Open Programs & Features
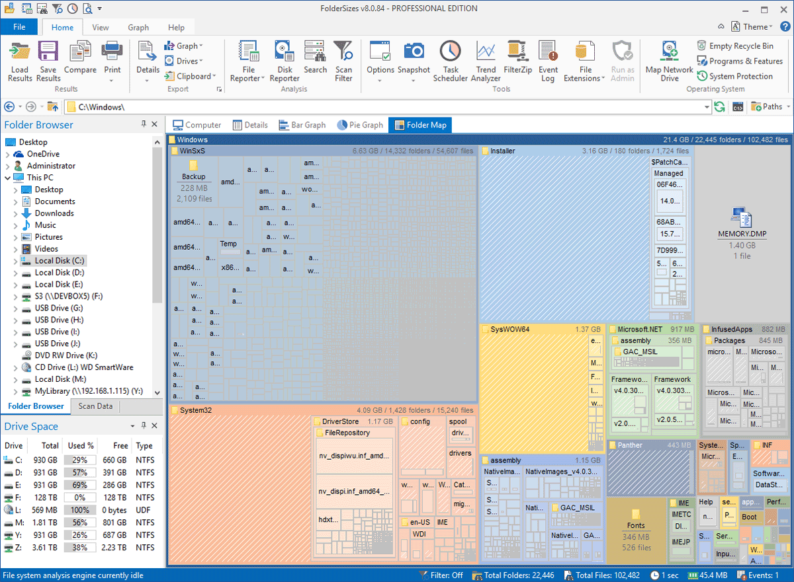The width and height of the screenshot is (794, 582). [739, 61]
